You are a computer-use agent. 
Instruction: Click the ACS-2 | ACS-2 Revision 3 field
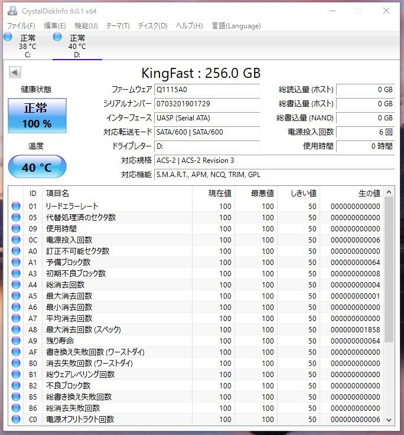click(x=274, y=161)
